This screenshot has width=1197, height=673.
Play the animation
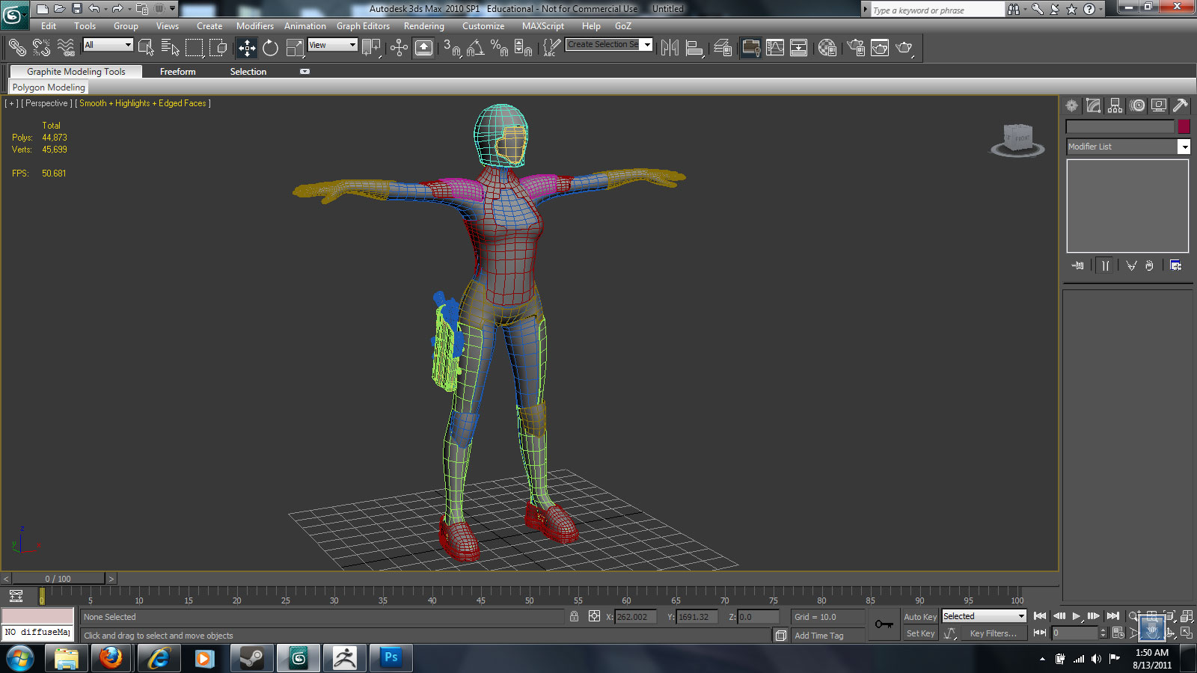pos(1077,616)
